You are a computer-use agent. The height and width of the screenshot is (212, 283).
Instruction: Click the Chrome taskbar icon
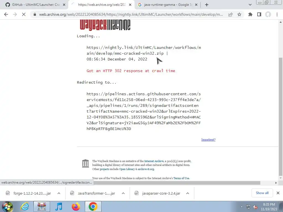(93, 206)
